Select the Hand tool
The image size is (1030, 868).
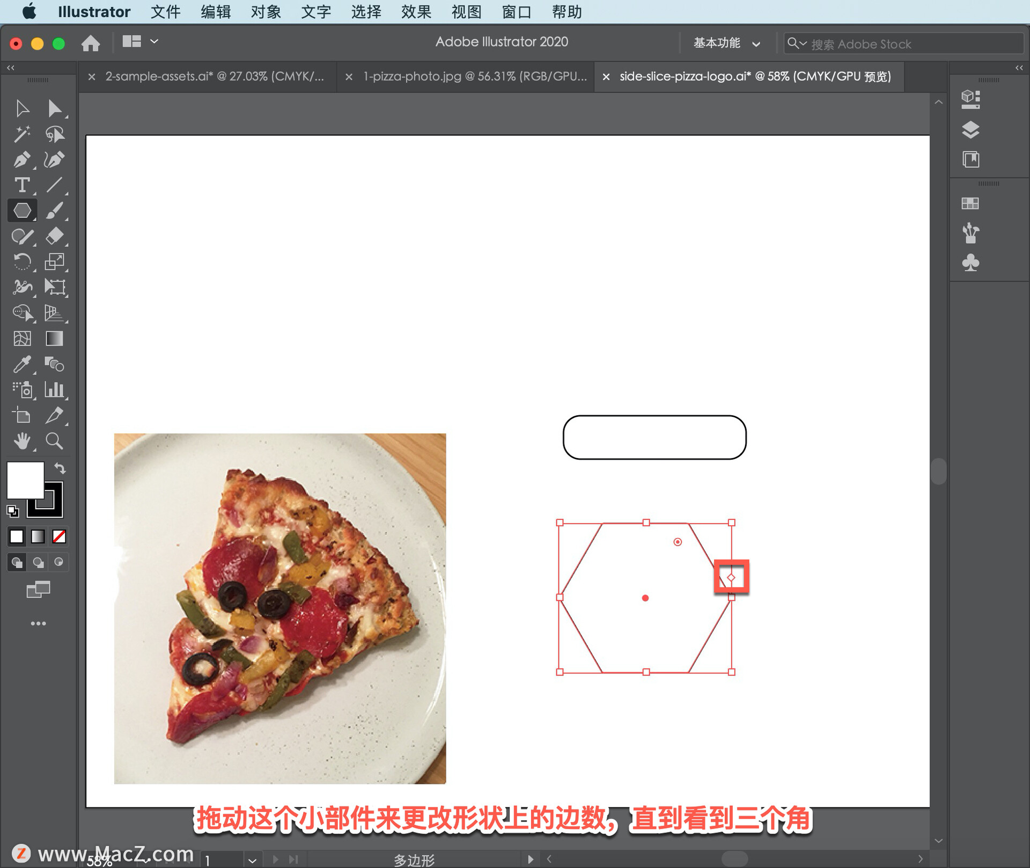[x=22, y=442]
